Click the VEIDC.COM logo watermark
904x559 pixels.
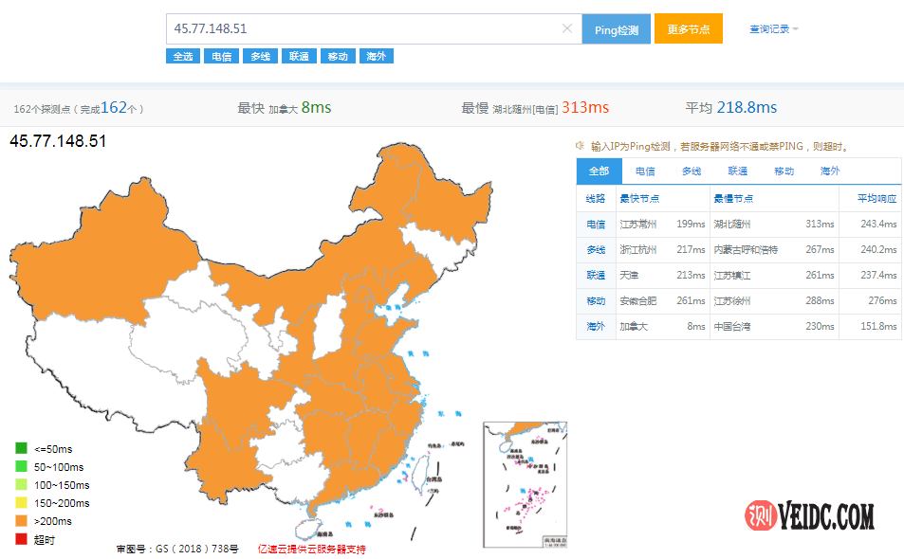(809, 515)
